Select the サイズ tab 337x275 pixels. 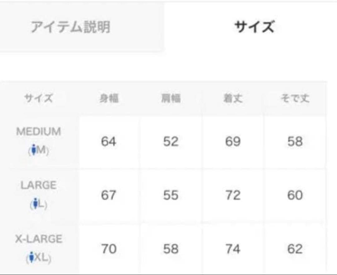[254, 27]
